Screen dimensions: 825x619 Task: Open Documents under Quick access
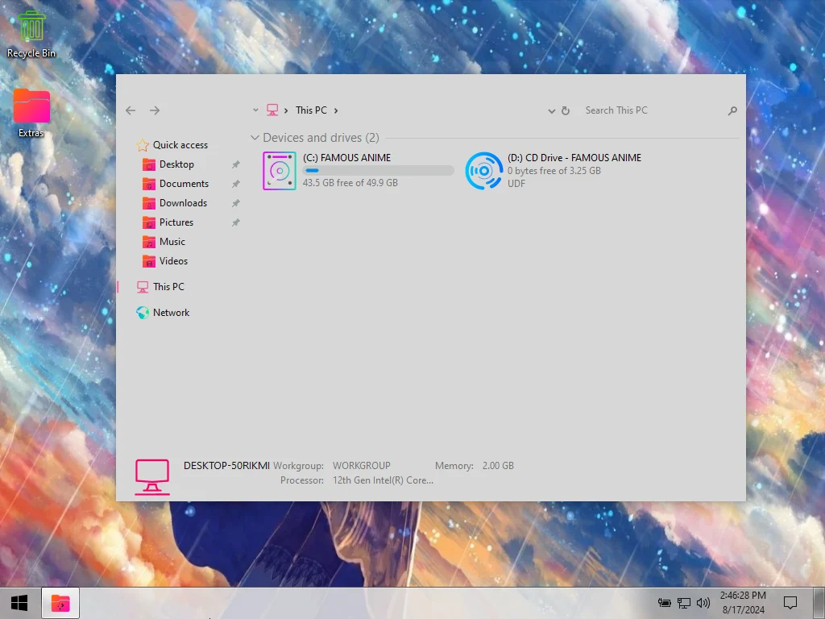184,184
